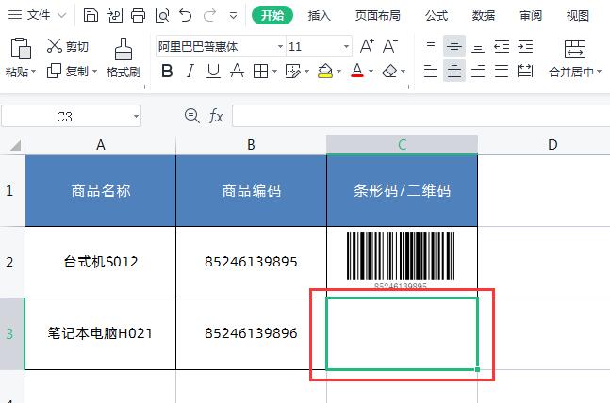
Task: Switch to the 数据 tab
Action: 484,16
